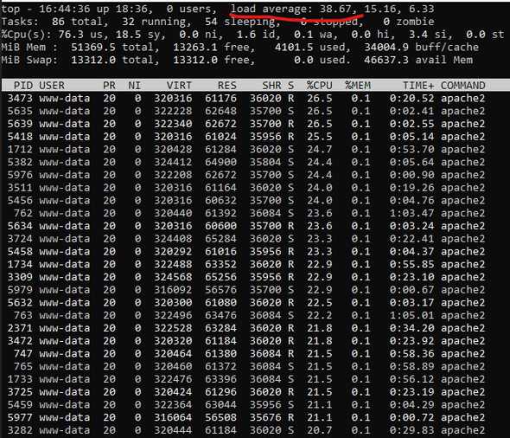Click PID 3725 process row
510x438 pixels.
click(246, 392)
